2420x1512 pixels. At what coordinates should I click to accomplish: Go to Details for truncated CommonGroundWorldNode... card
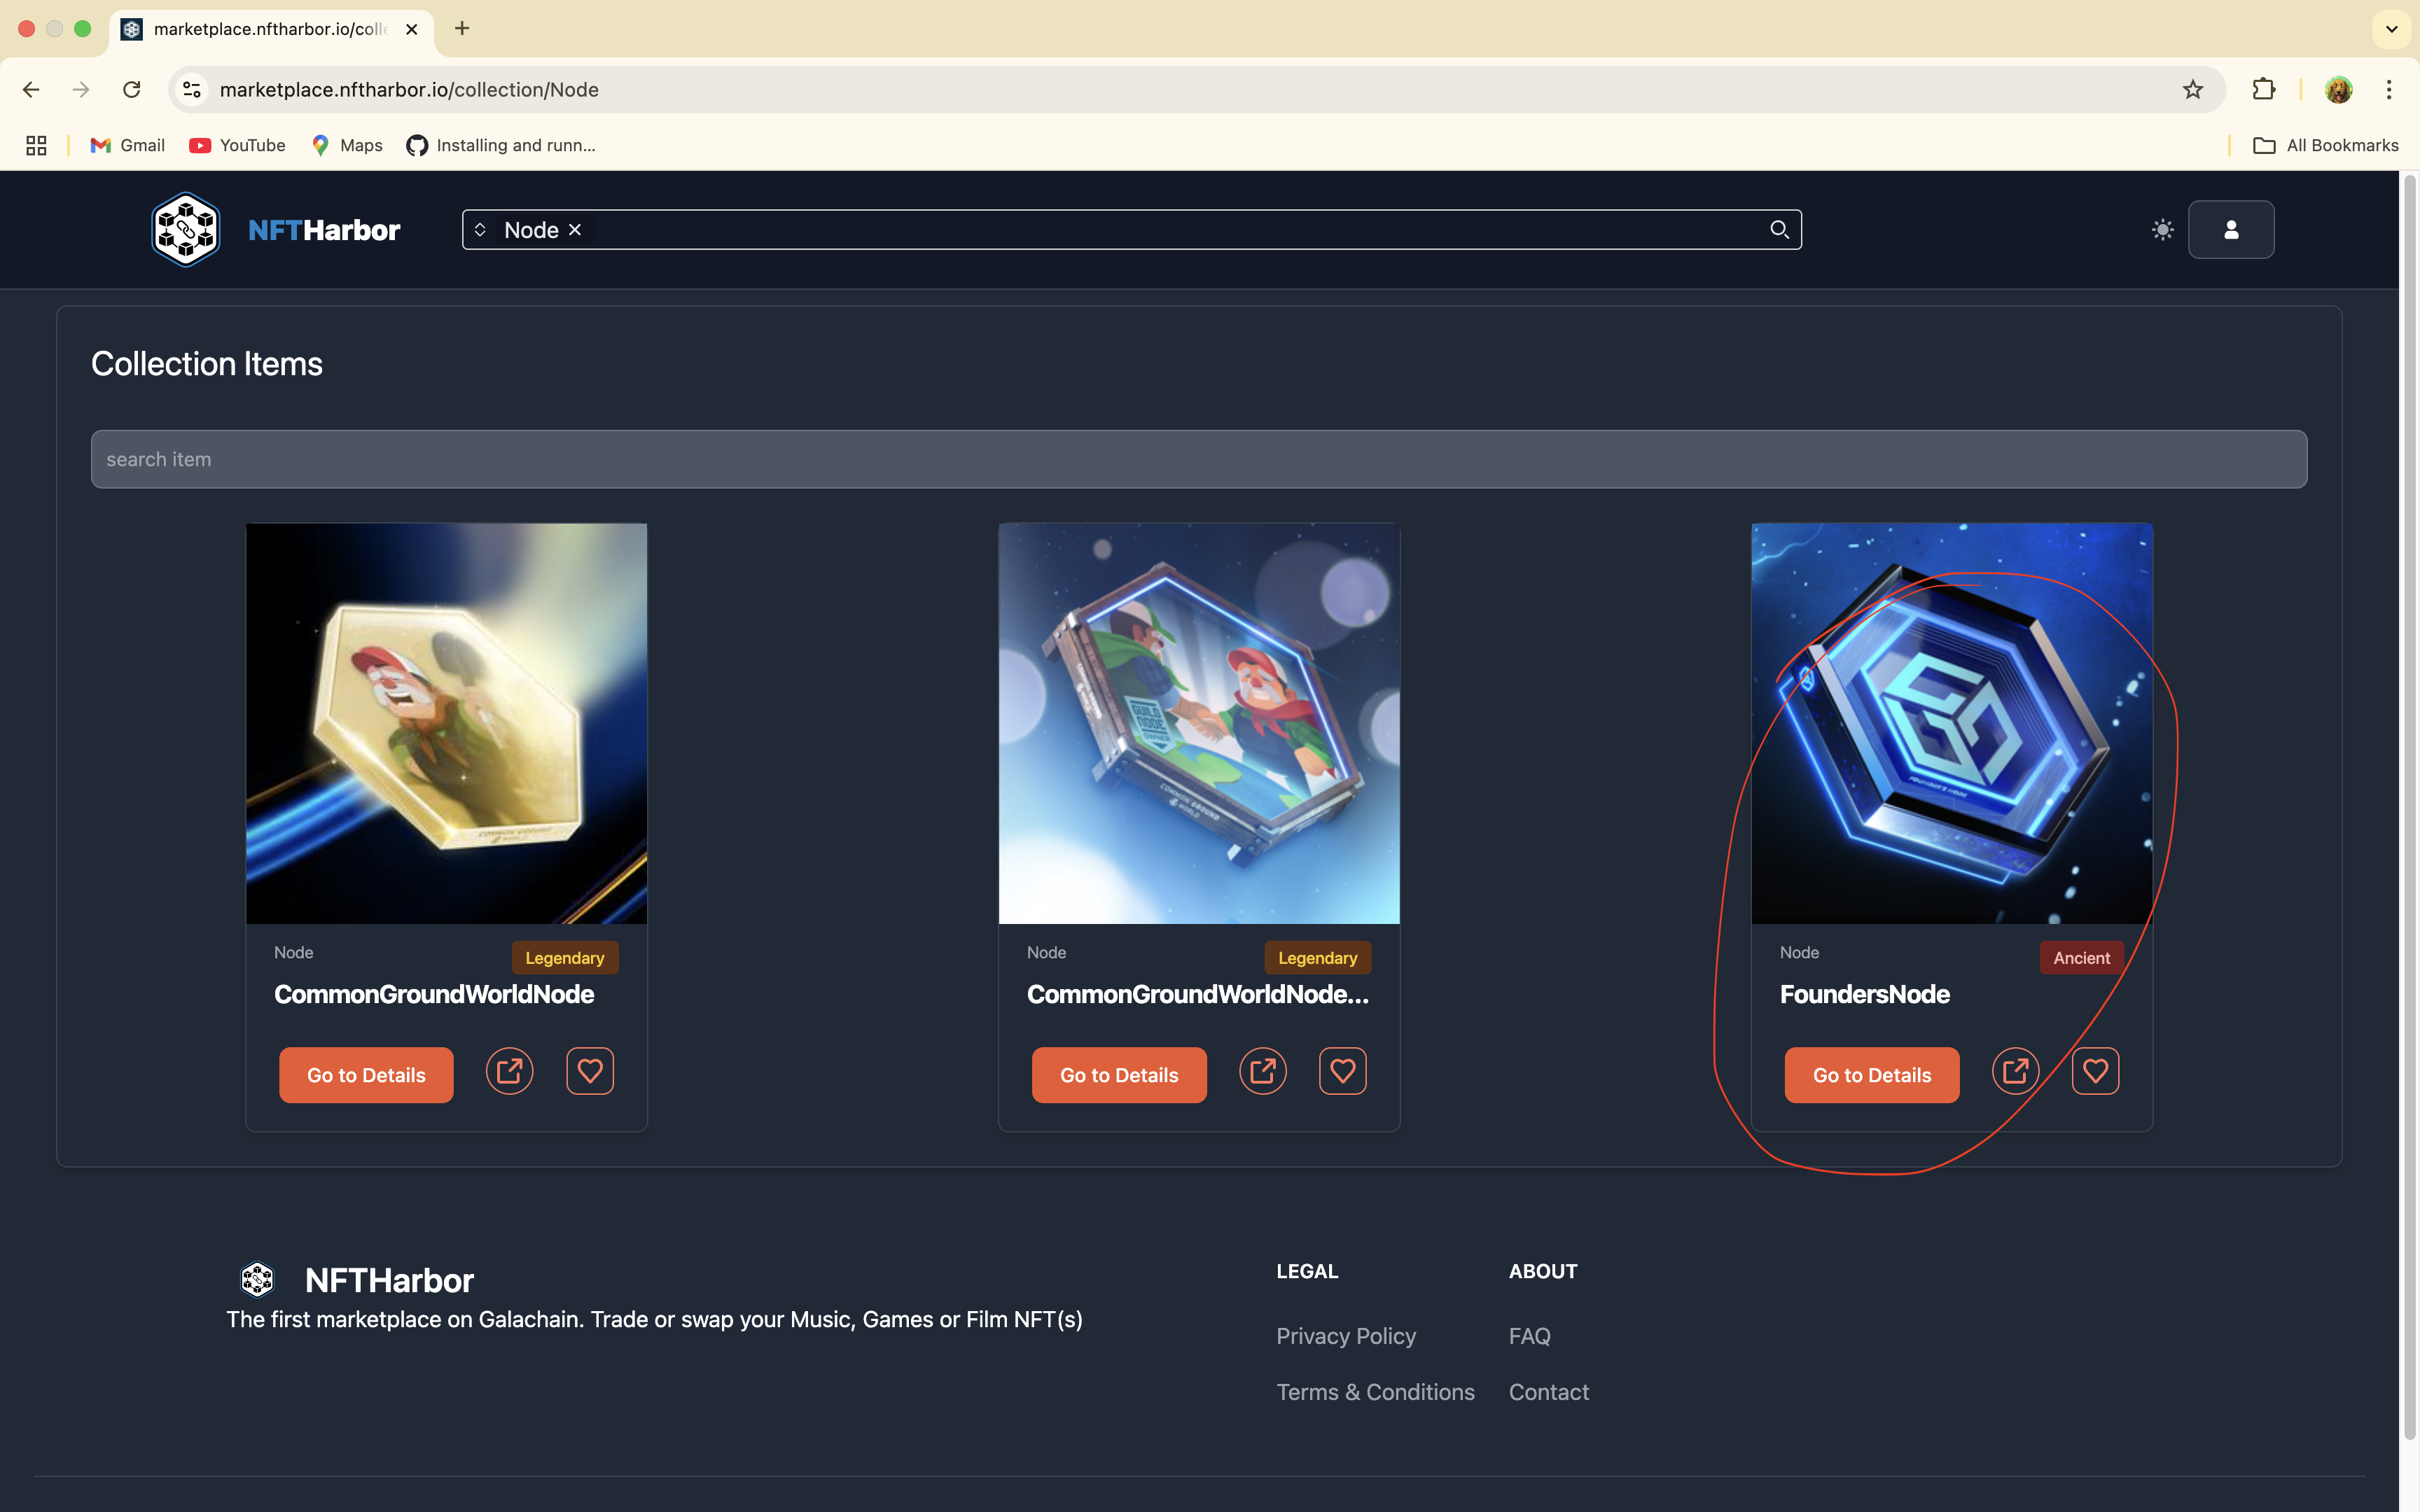(1119, 1075)
